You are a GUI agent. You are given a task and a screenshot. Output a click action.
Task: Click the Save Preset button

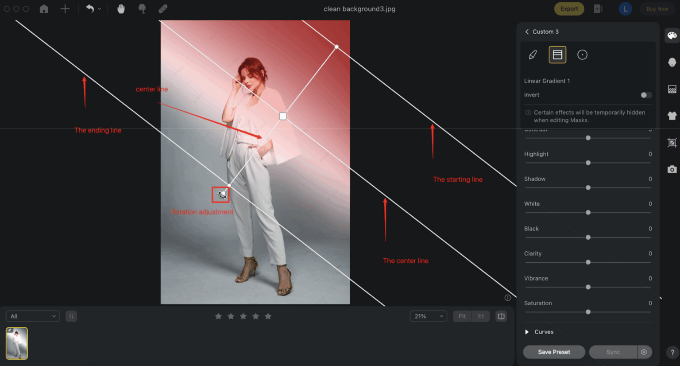coord(554,352)
